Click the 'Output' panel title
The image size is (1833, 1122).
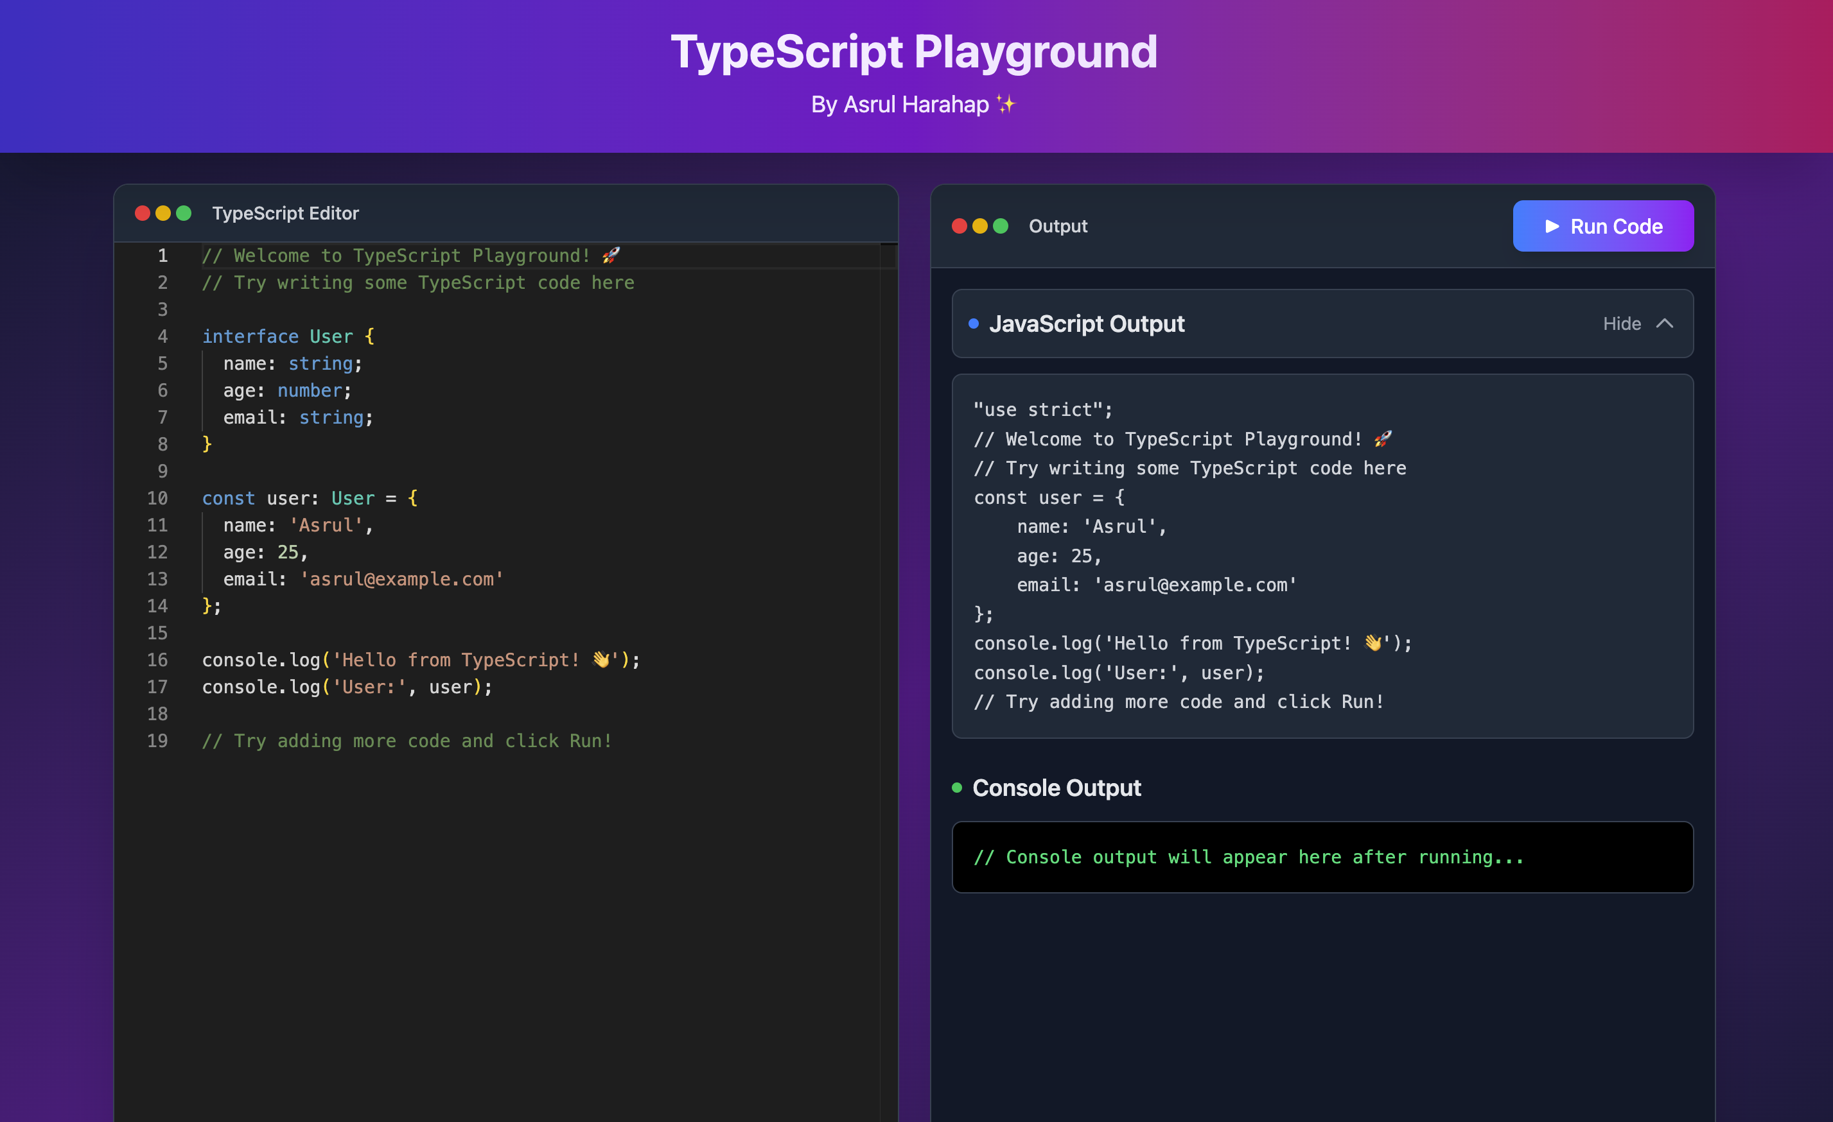coord(1058,226)
